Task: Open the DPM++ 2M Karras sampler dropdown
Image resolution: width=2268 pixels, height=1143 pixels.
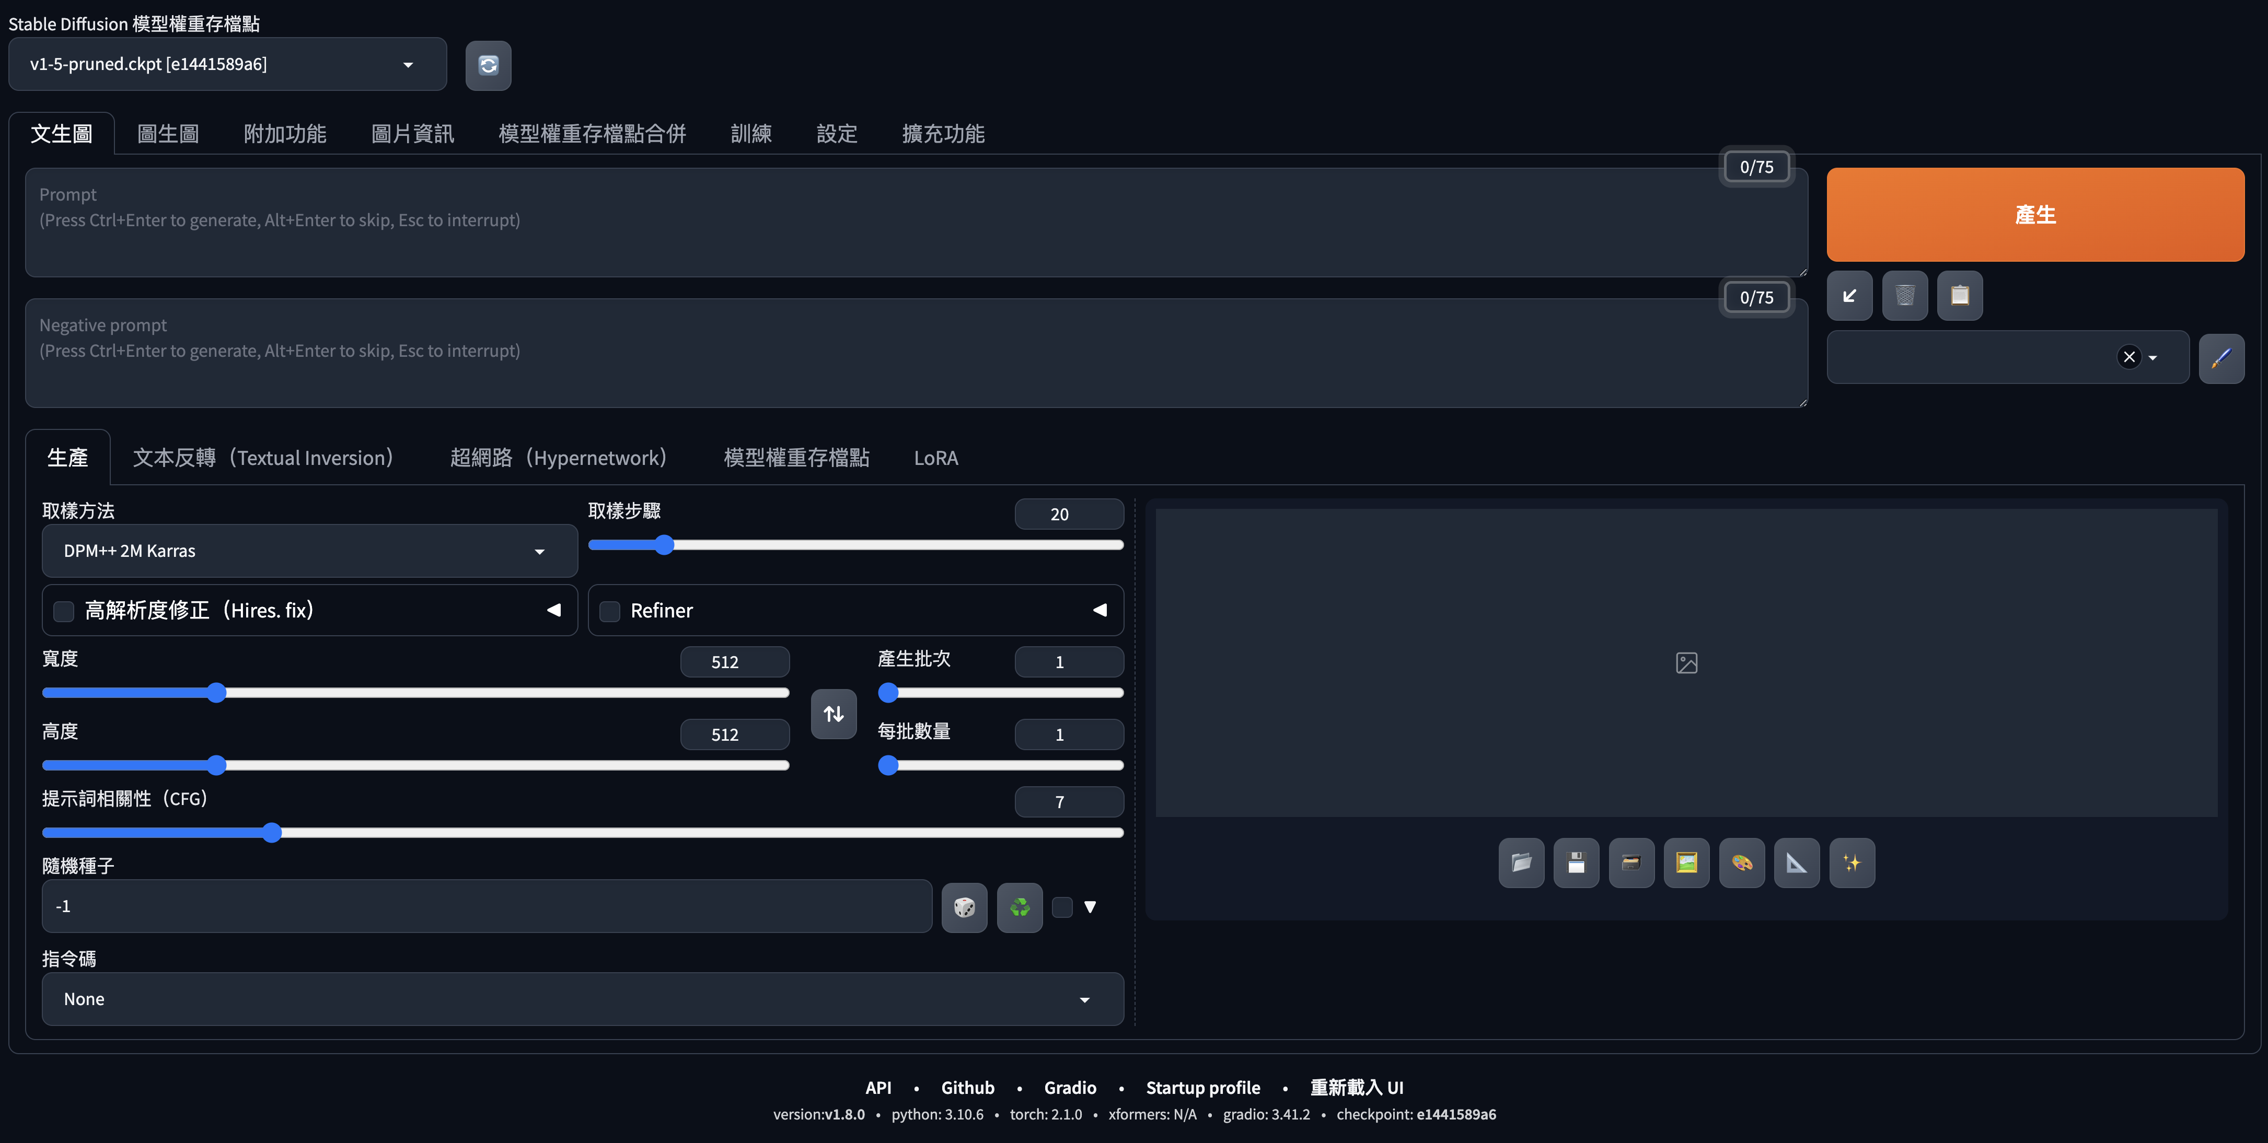Action: pyautogui.click(x=309, y=551)
